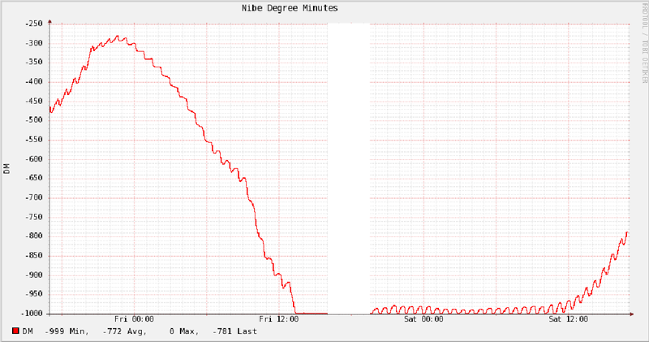
Task: Click the '-900' y-axis label
Action: click(x=33, y=275)
